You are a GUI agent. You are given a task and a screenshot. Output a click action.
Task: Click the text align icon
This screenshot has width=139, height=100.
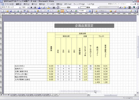(35, 7)
